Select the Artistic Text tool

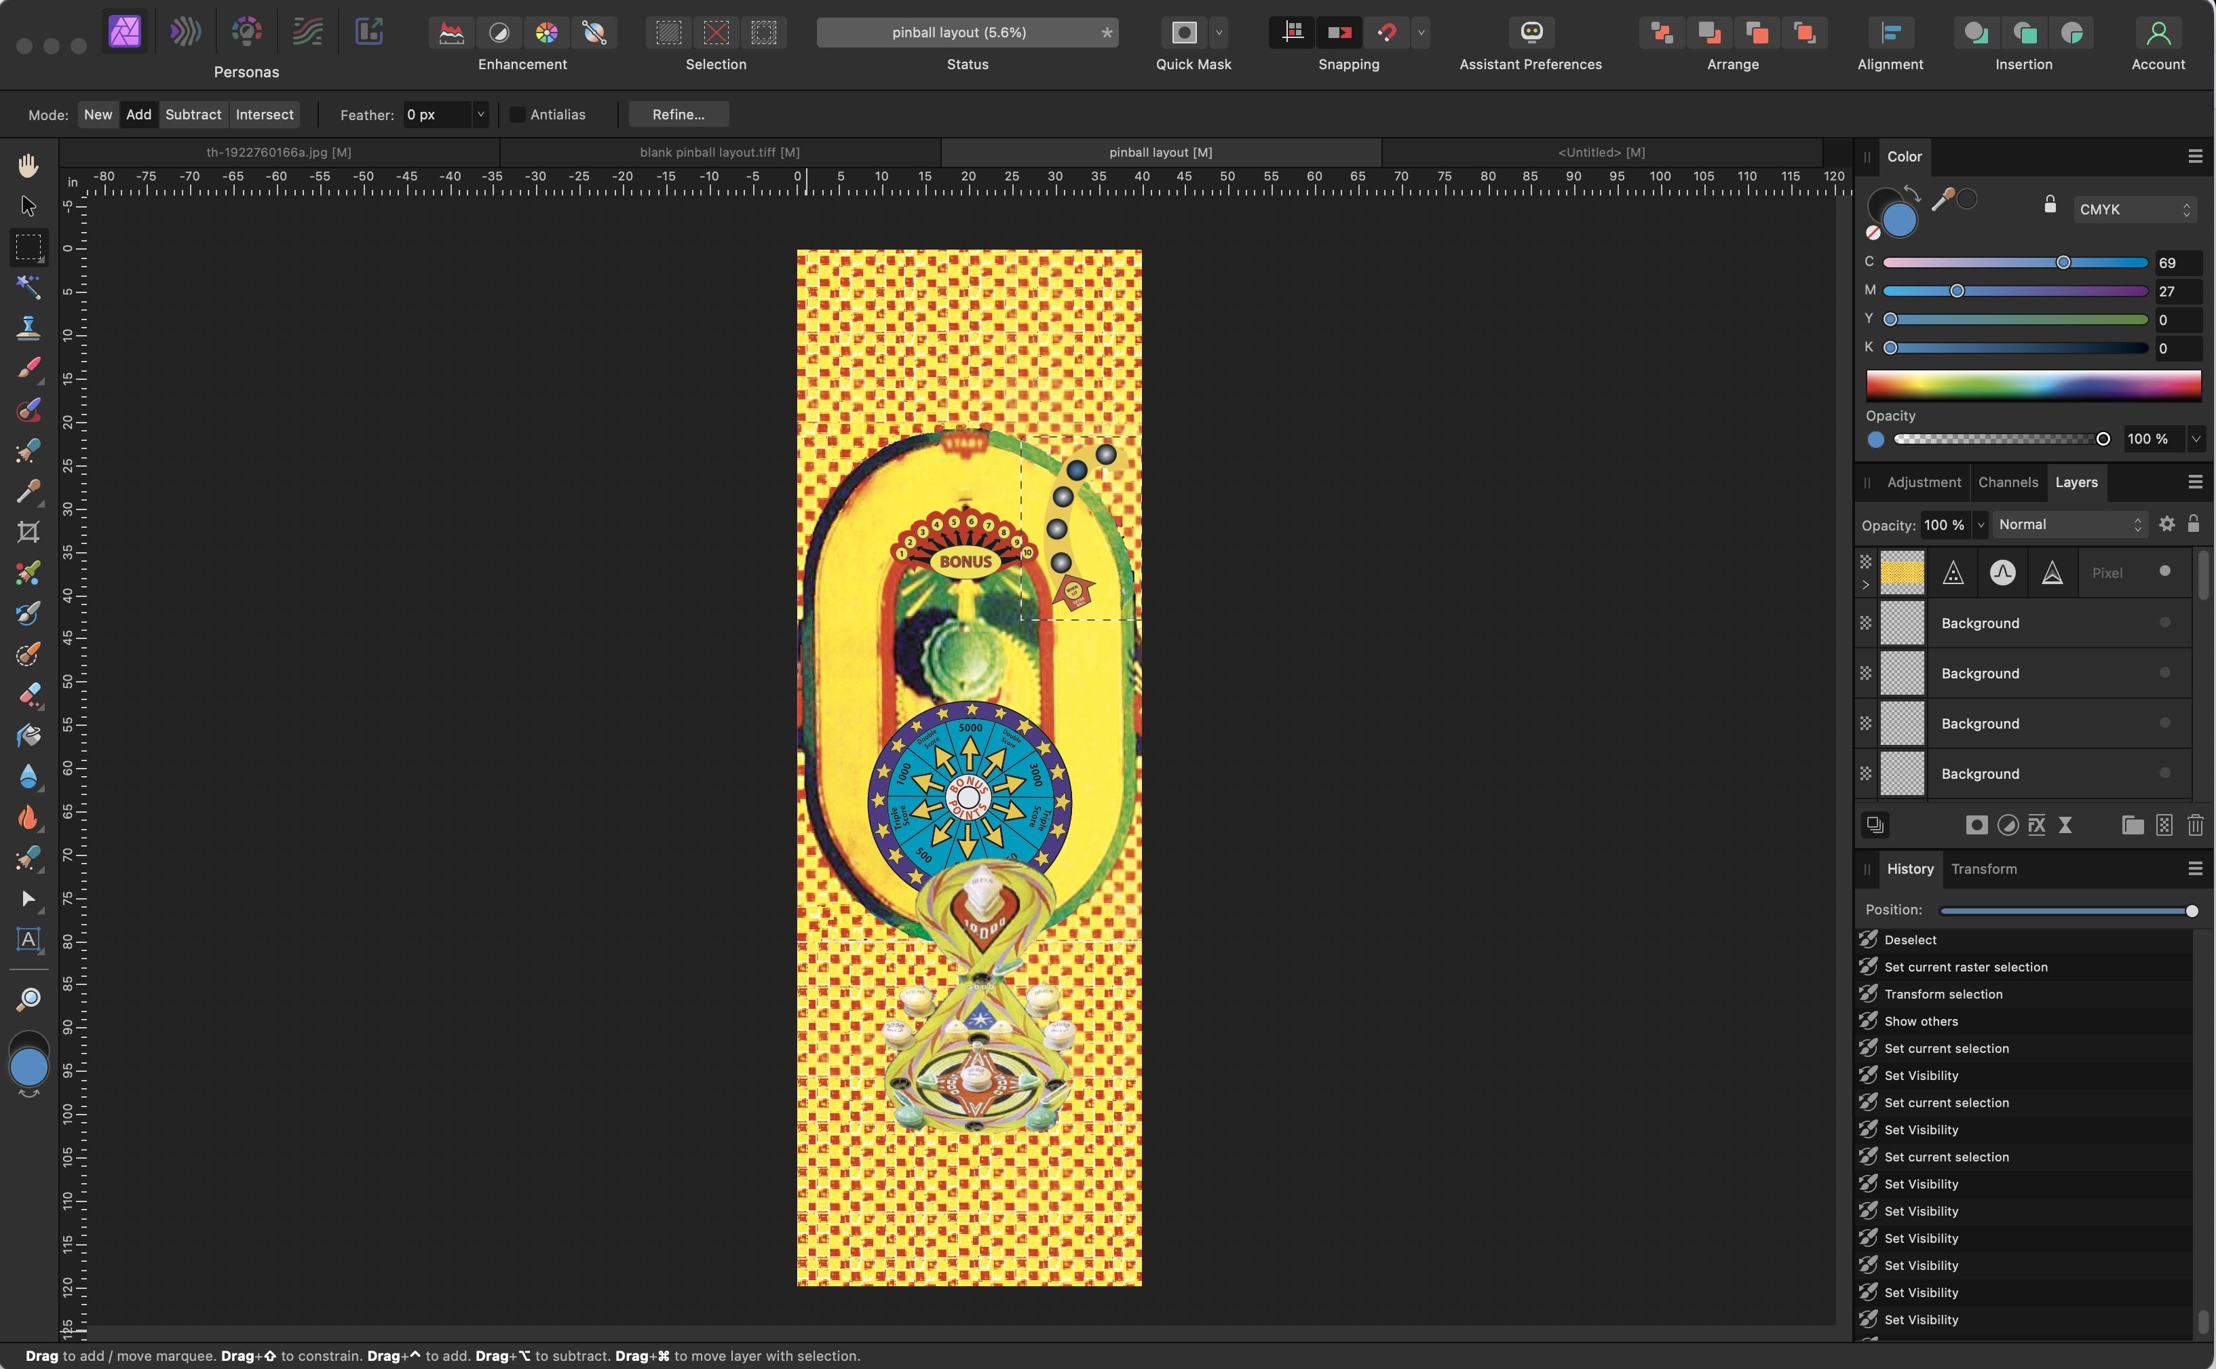pos(28,940)
